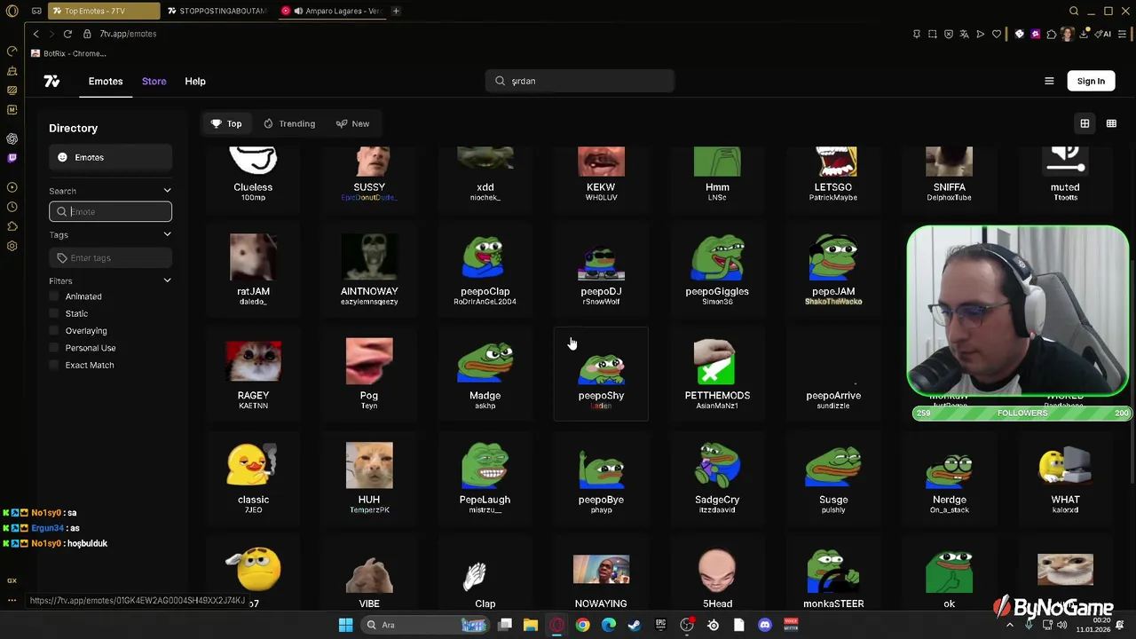Click the 7TV logo icon
Screen dimensions: 1136x639
pyautogui.click(x=51, y=81)
